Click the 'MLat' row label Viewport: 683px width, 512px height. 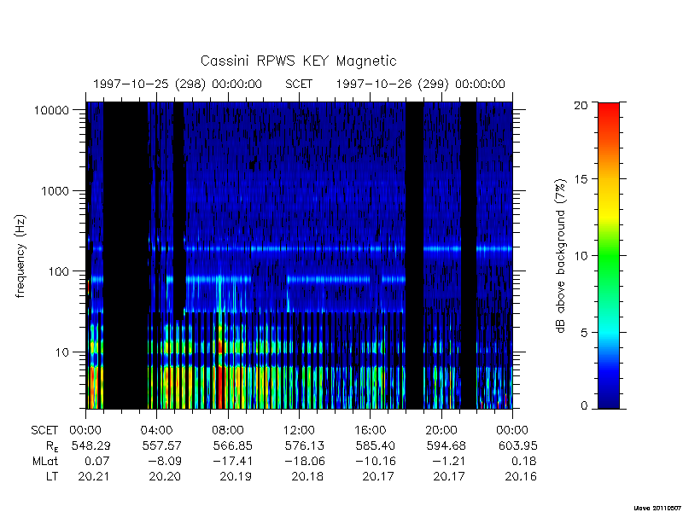click(45, 461)
